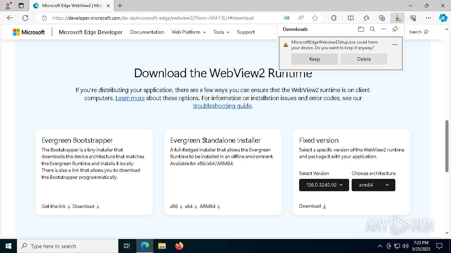The image size is (451, 253).
Task: Expand the Tools menu
Action: (x=221, y=32)
